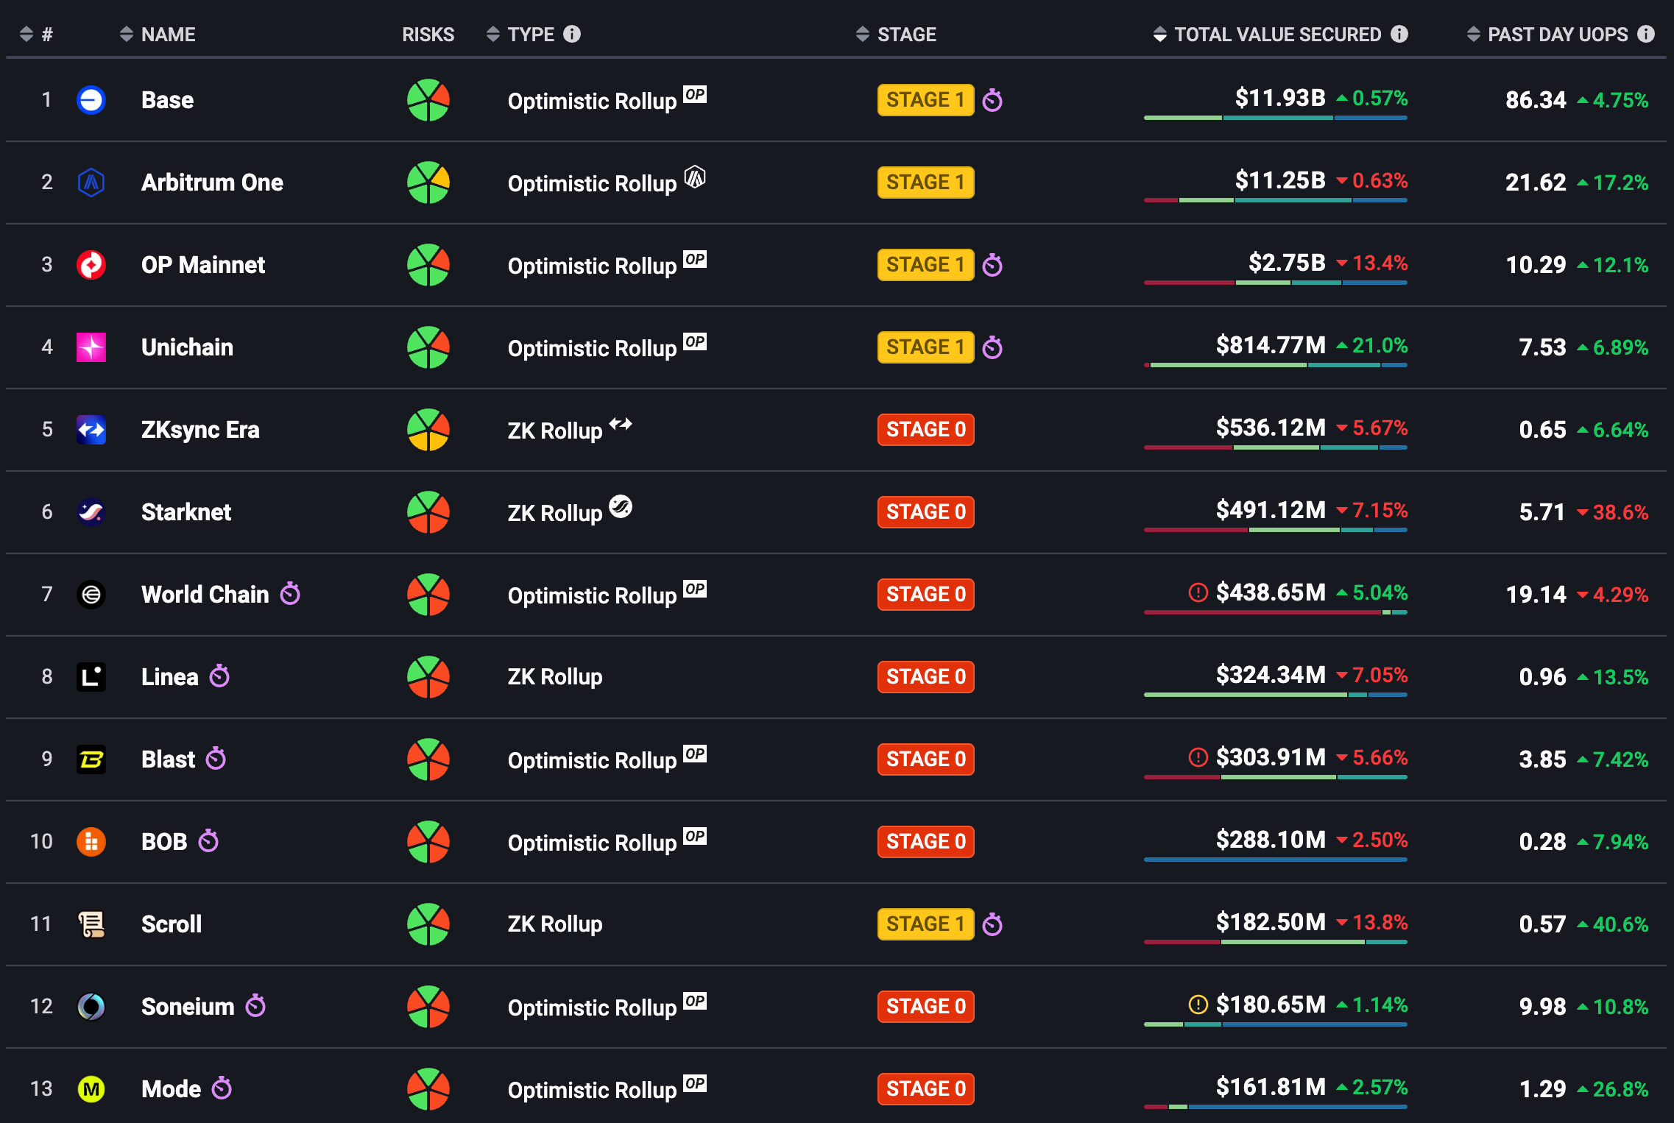1674x1123 pixels.
Task: Open the OP Mainnet project link
Action: pos(203,265)
